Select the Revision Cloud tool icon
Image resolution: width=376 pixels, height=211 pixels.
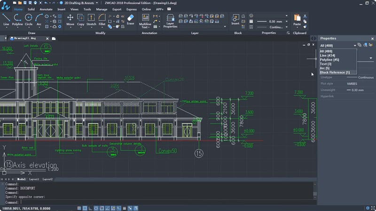pyautogui.click(x=55, y=27)
